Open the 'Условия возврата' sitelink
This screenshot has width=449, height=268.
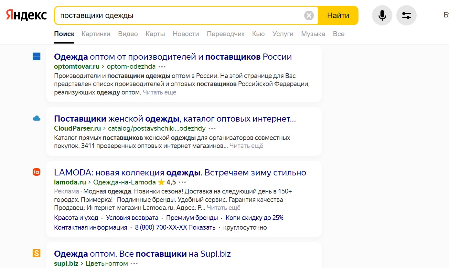pyautogui.click(x=132, y=218)
